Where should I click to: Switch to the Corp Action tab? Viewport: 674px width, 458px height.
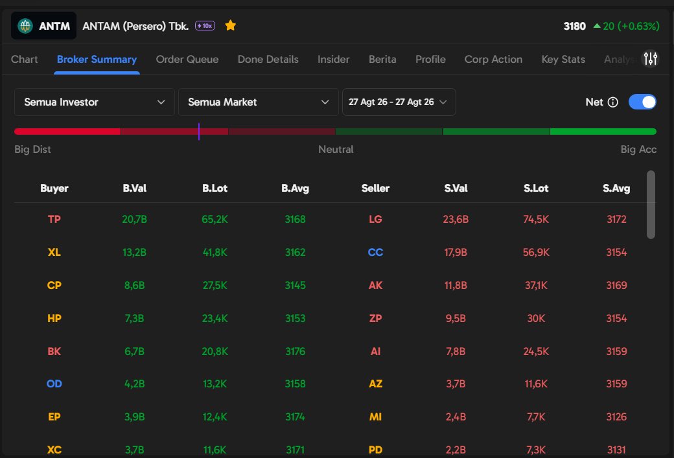(x=493, y=60)
